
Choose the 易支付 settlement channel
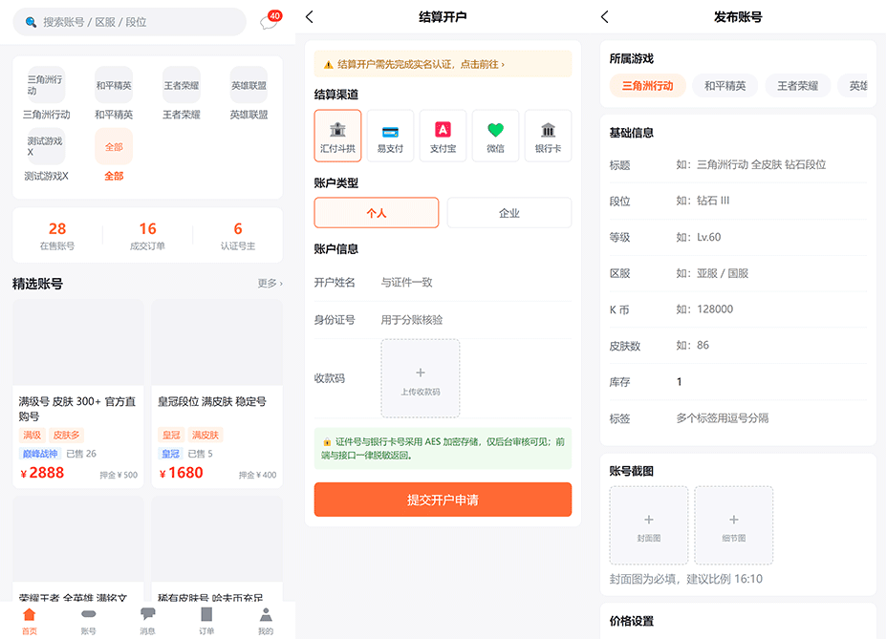[390, 136]
